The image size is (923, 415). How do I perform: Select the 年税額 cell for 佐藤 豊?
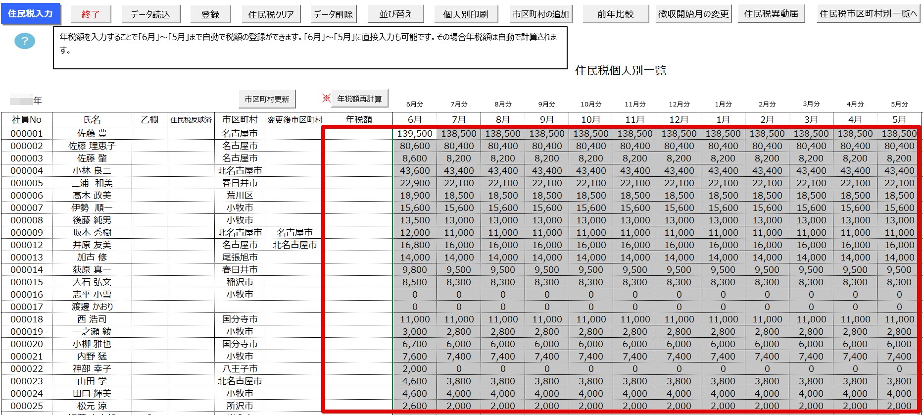point(359,134)
